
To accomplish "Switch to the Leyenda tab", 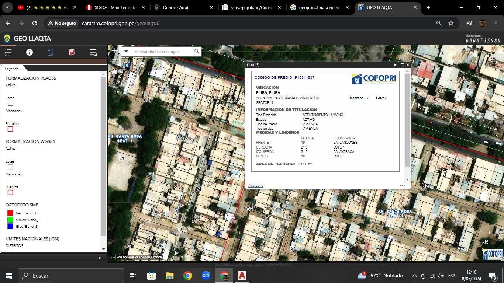I will click(x=12, y=69).
